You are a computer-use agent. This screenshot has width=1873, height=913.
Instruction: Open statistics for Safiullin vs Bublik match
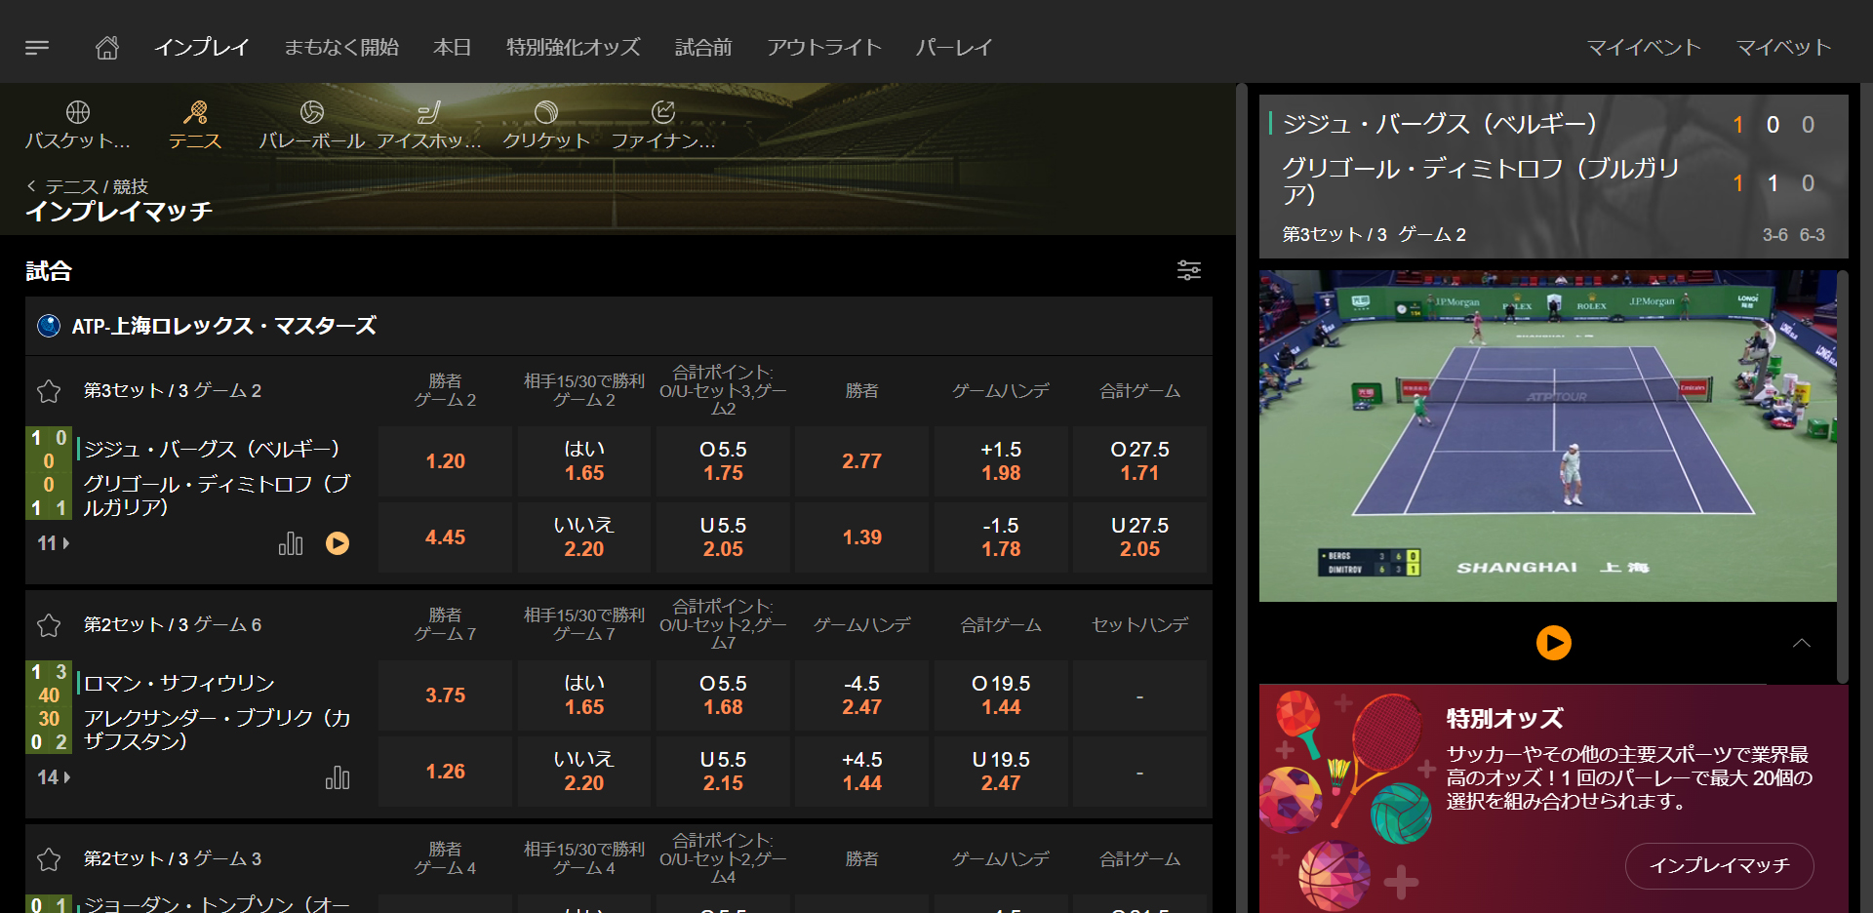(338, 777)
